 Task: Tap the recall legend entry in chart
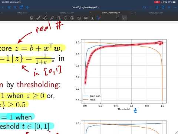click(90, 99)
